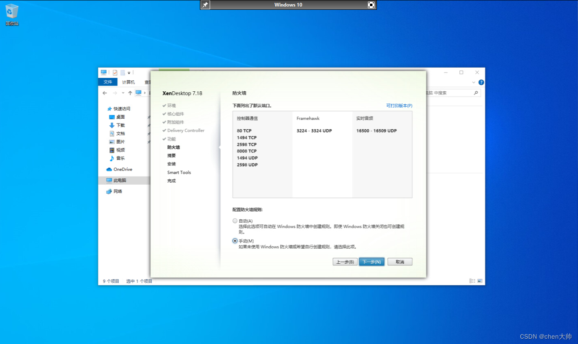
Task: Click the Framehawk column header
Action: pyautogui.click(x=308, y=118)
